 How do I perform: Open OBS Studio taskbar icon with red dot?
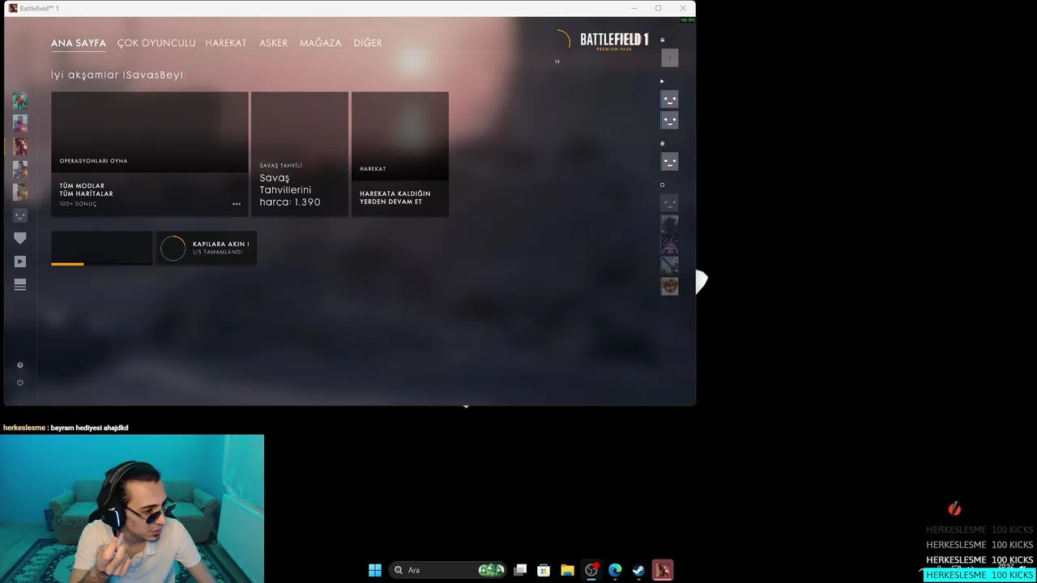591,570
